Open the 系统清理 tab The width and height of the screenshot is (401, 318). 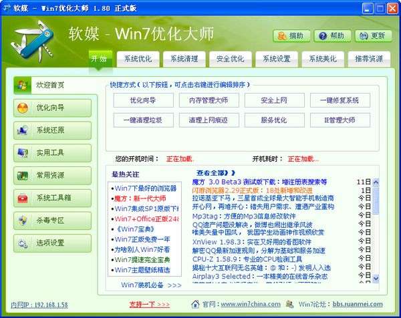[x=184, y=59]
